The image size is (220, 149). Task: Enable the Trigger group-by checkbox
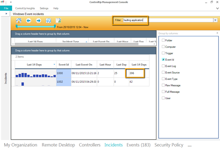163,53
